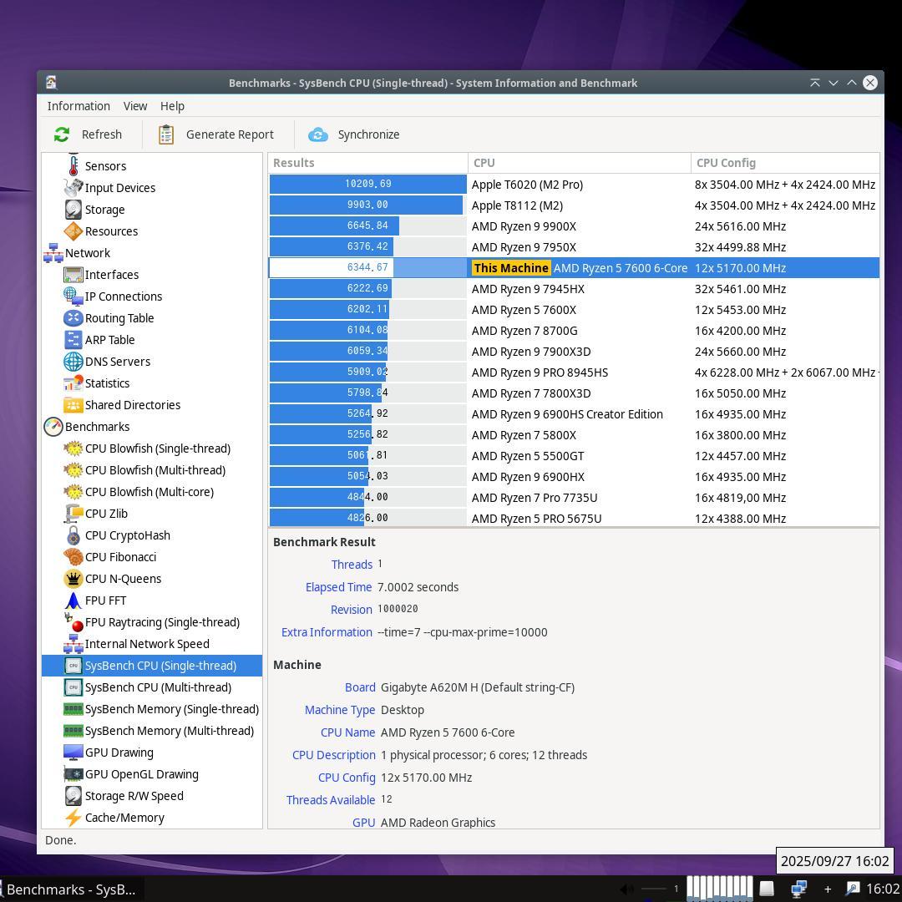Select the CPU N-Queens crown icon
The image size is (902, 902).
[x=73, y=579]
